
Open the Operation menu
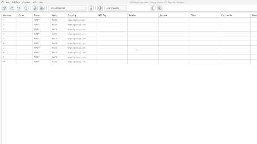[26, 2]
